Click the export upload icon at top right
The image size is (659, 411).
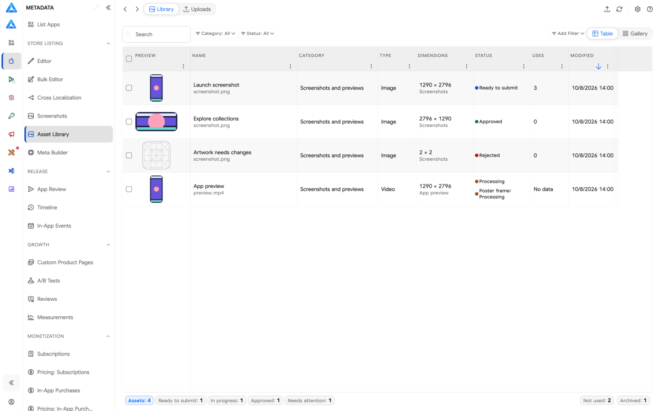[x=607, y=9]
